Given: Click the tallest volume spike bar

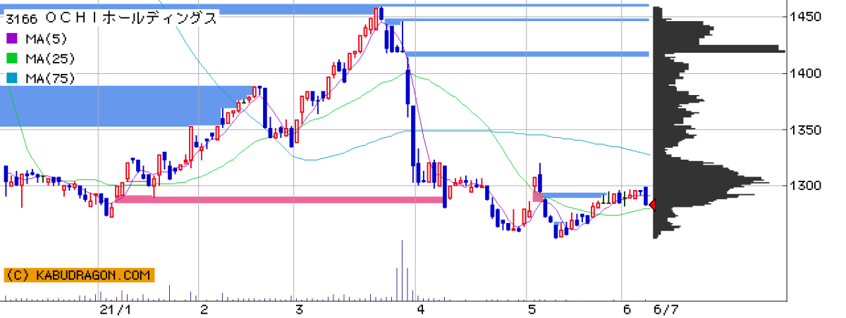Looking at the screenshot, I should pyautogui.click(x=402, y=270).
